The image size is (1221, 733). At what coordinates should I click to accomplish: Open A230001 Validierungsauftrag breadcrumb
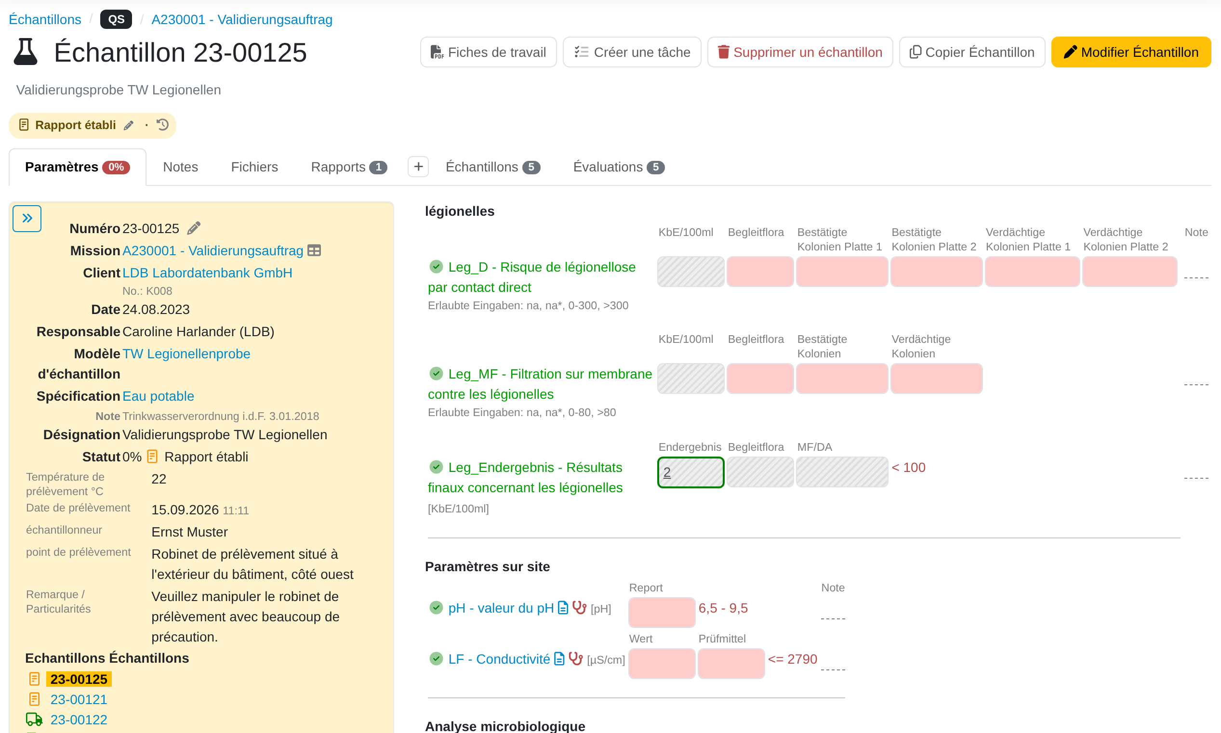(x=241, y=20)
